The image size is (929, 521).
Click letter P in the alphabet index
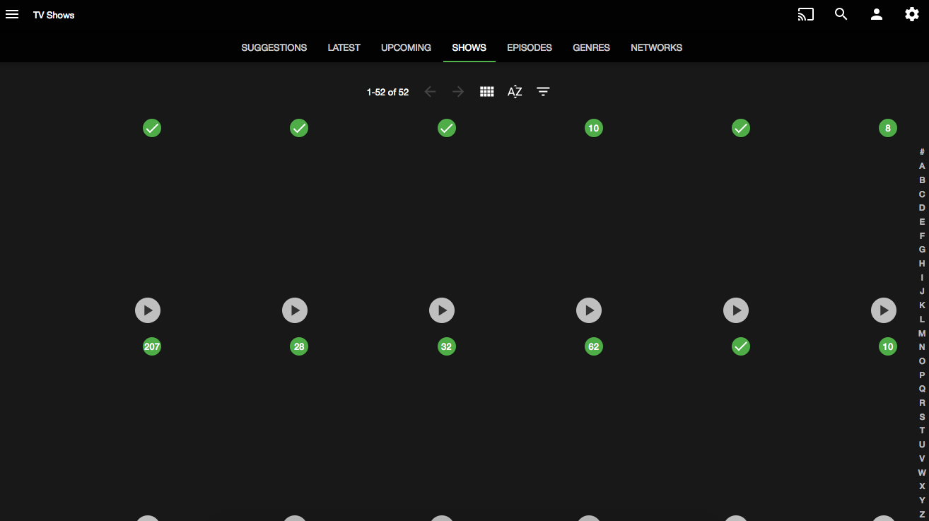tap(922, 375)
